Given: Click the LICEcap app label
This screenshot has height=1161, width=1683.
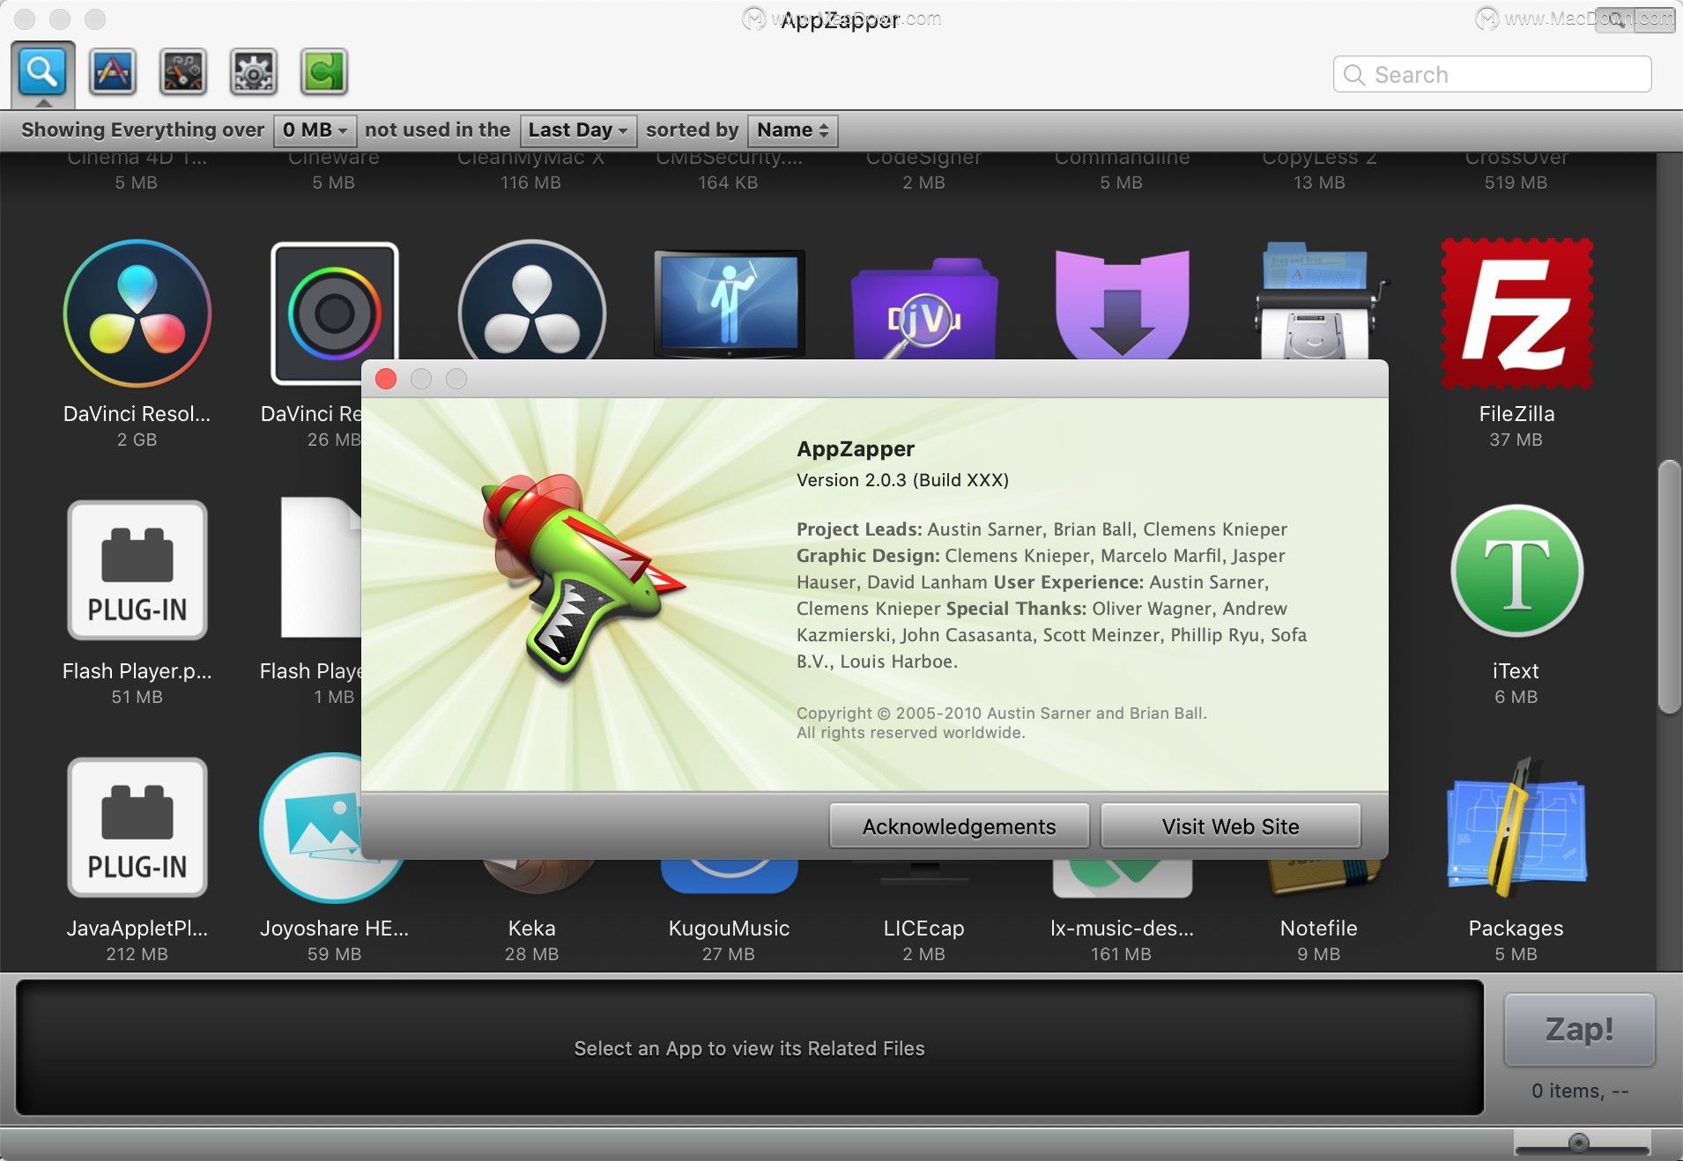Looking at the screenshot, I should (924, 928).
